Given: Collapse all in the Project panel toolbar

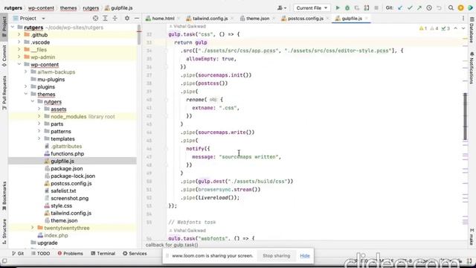Looking at the screenshot, I should pyautogui.click(x=115, y=18).
